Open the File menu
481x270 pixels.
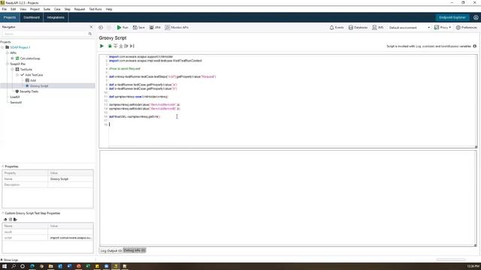pyautogui.click(x=5, y=9)
